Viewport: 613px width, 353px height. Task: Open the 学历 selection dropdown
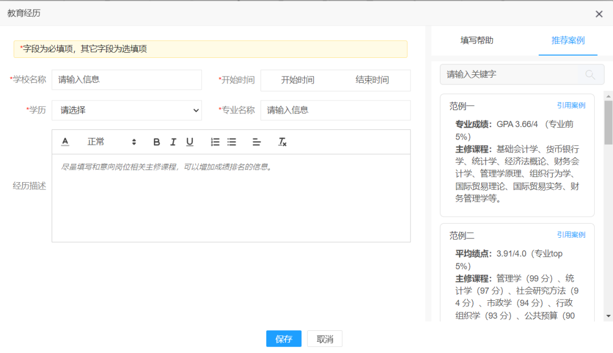[x=127, y=110]
